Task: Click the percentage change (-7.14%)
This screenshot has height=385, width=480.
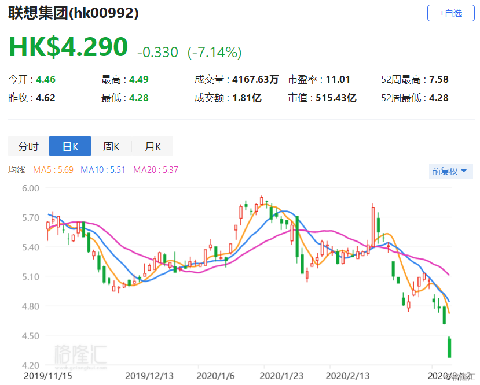Action: (215, 52)
